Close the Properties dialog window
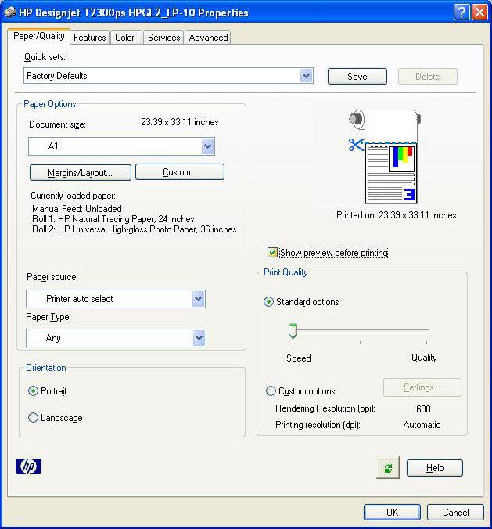 pyautogui.click(x=479, y=13)
